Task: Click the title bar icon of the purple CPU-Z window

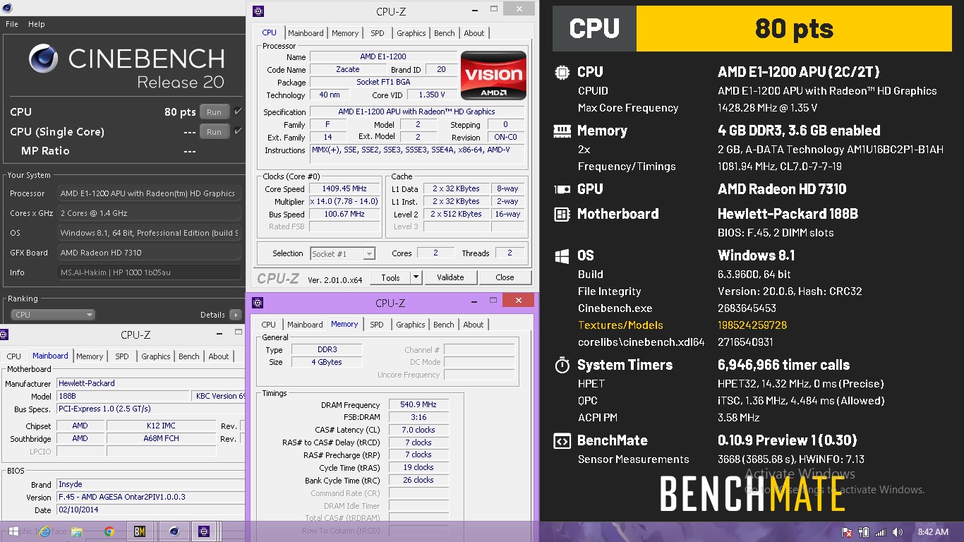Action: (x=258, y=303)
